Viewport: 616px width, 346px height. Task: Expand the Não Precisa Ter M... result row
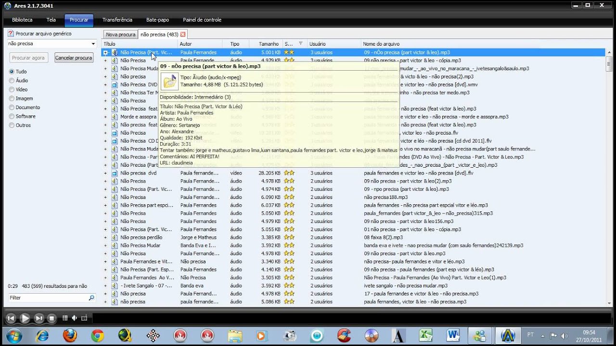[105, 93]
